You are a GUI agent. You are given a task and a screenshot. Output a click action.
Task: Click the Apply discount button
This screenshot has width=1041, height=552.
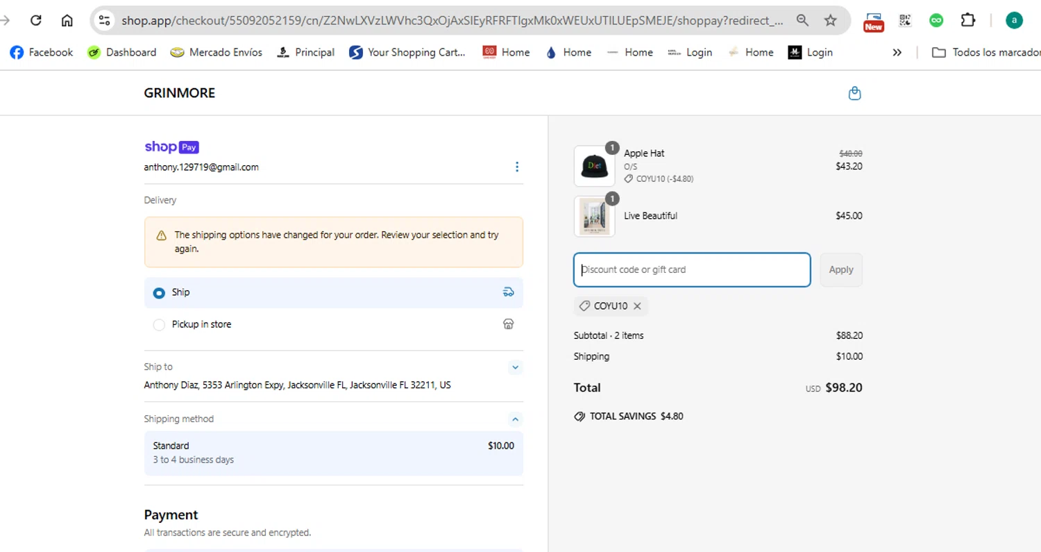841,269
